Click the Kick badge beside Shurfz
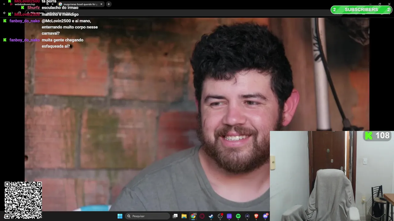Viewport: 394px width, 221px height. tap(23, 8)
